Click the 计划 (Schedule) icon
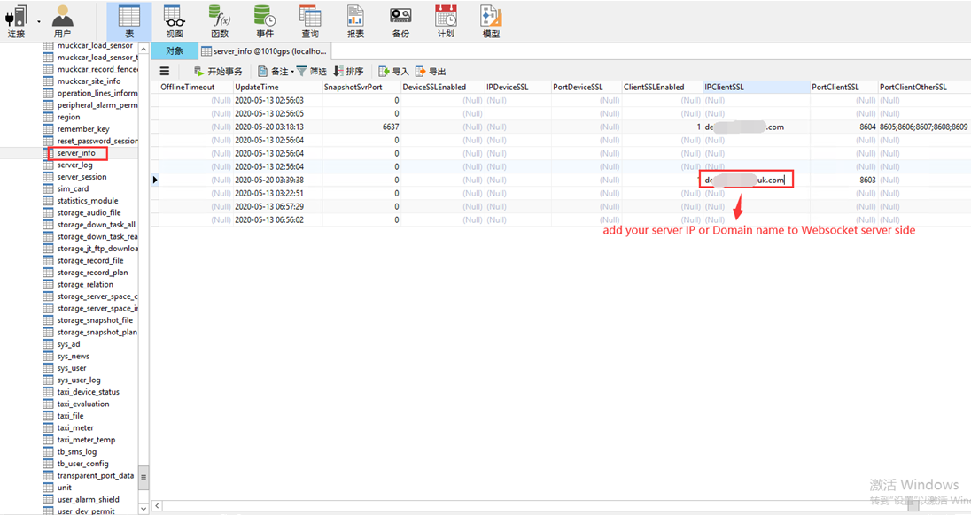Screen dimensions: 971x515 point(446,21)
